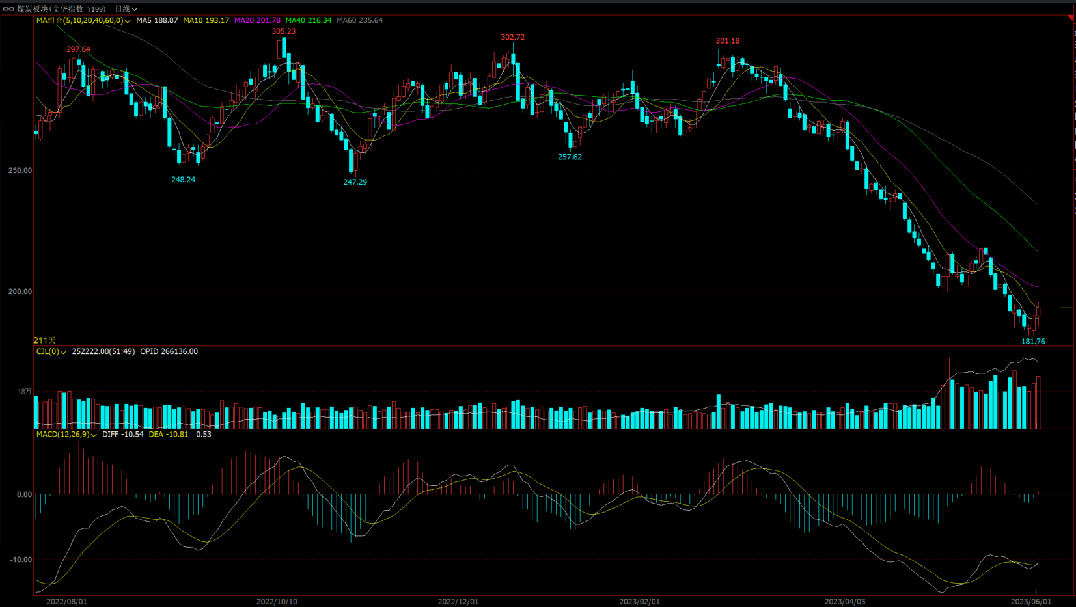Click the 250.00 price axis label
This screenshot has width=1076, height=607.
click(x=20, y=170)
